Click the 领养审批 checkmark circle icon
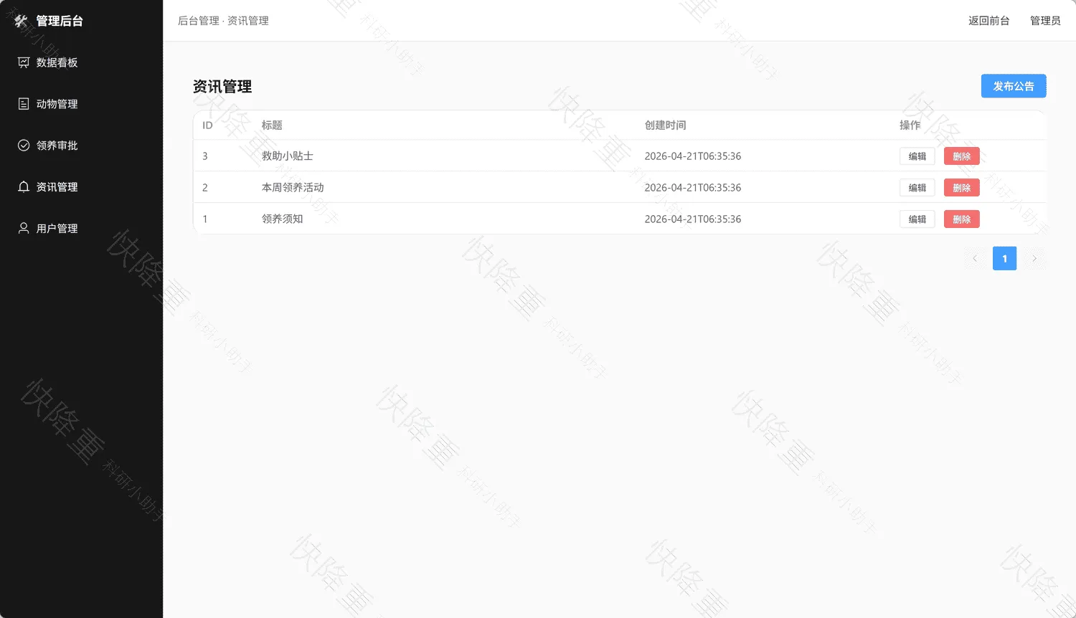The image size is (1076, 618). 24,146
